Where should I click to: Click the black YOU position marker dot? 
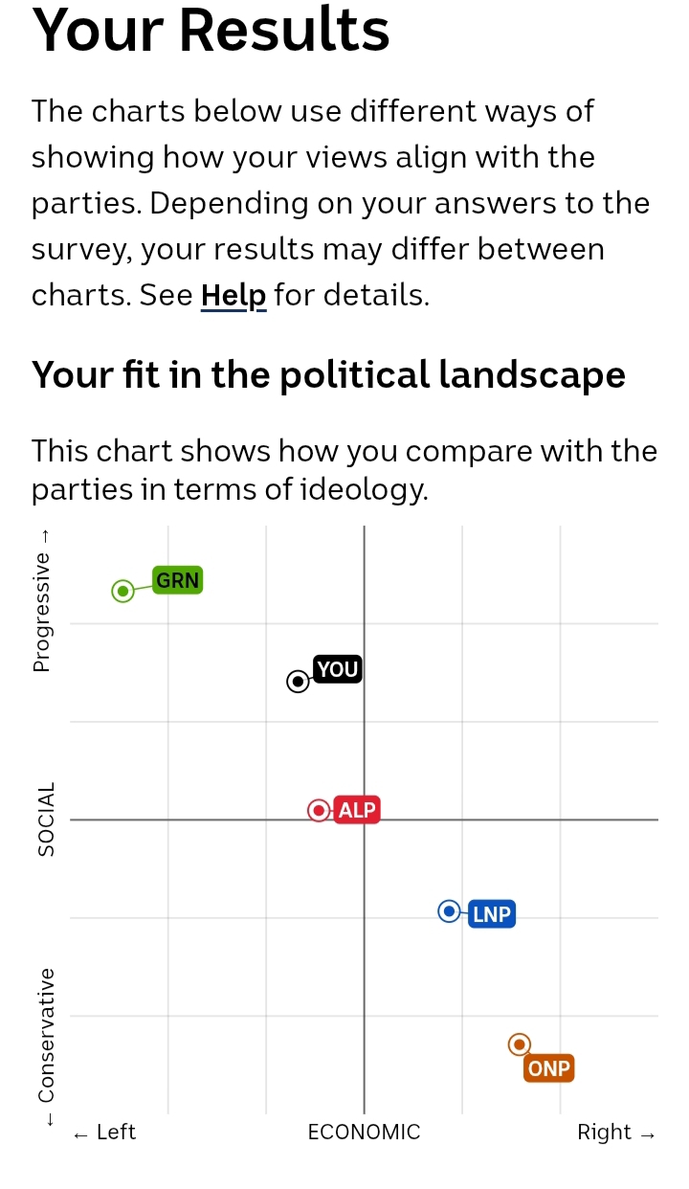299,682
